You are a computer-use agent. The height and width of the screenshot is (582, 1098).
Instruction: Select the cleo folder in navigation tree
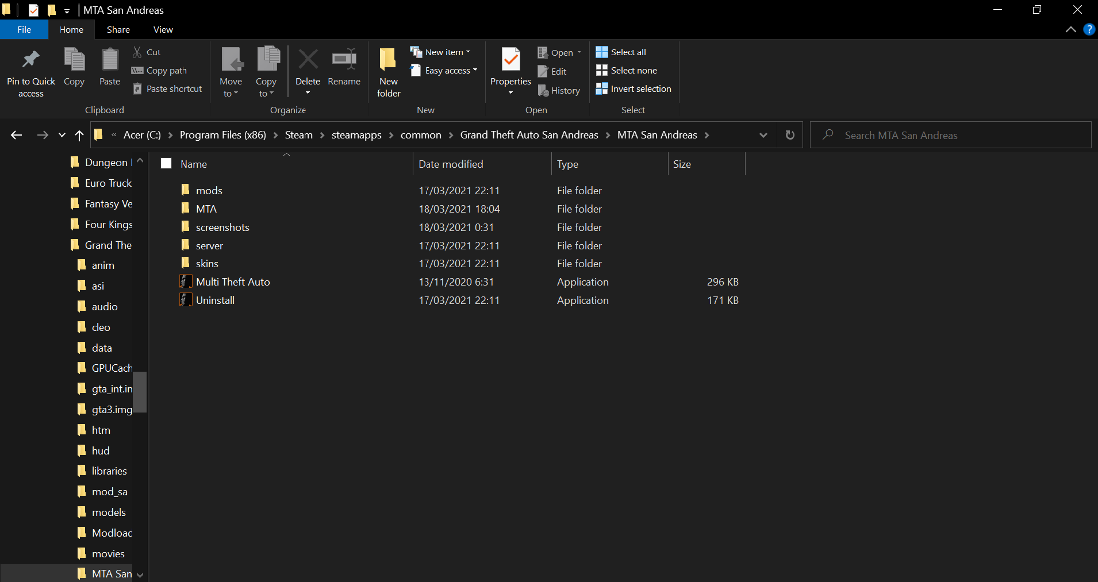click(101, 327)
